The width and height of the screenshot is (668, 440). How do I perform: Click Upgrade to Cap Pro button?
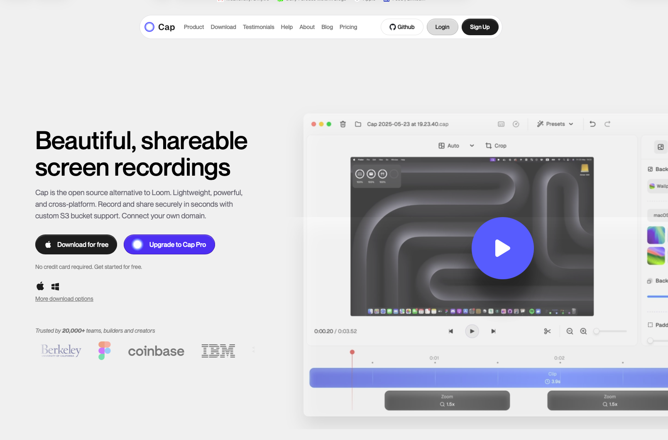169,244
